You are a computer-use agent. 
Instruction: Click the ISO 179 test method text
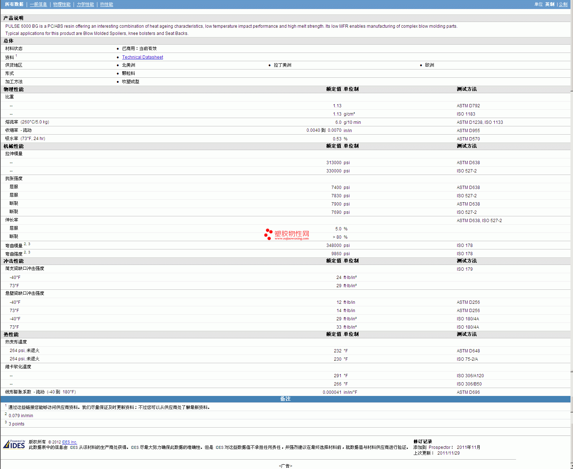point(464,269)
